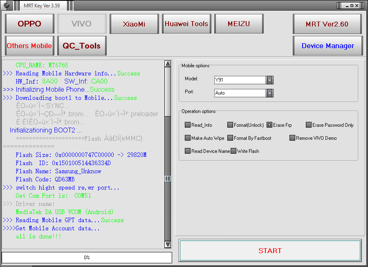Open the MEIZU tools section

click(239, 24)
